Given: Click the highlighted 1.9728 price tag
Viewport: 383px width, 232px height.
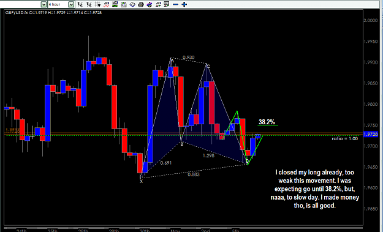Looking at the screenshot, I should click(x=371, y=134).
